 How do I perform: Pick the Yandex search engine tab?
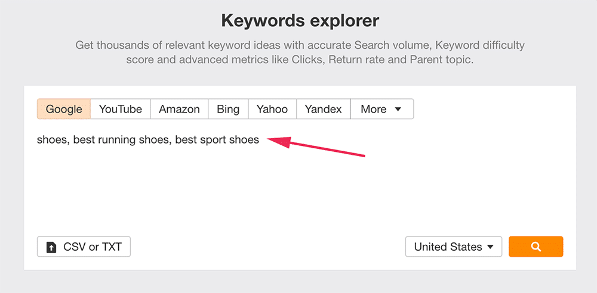[323, 109]
